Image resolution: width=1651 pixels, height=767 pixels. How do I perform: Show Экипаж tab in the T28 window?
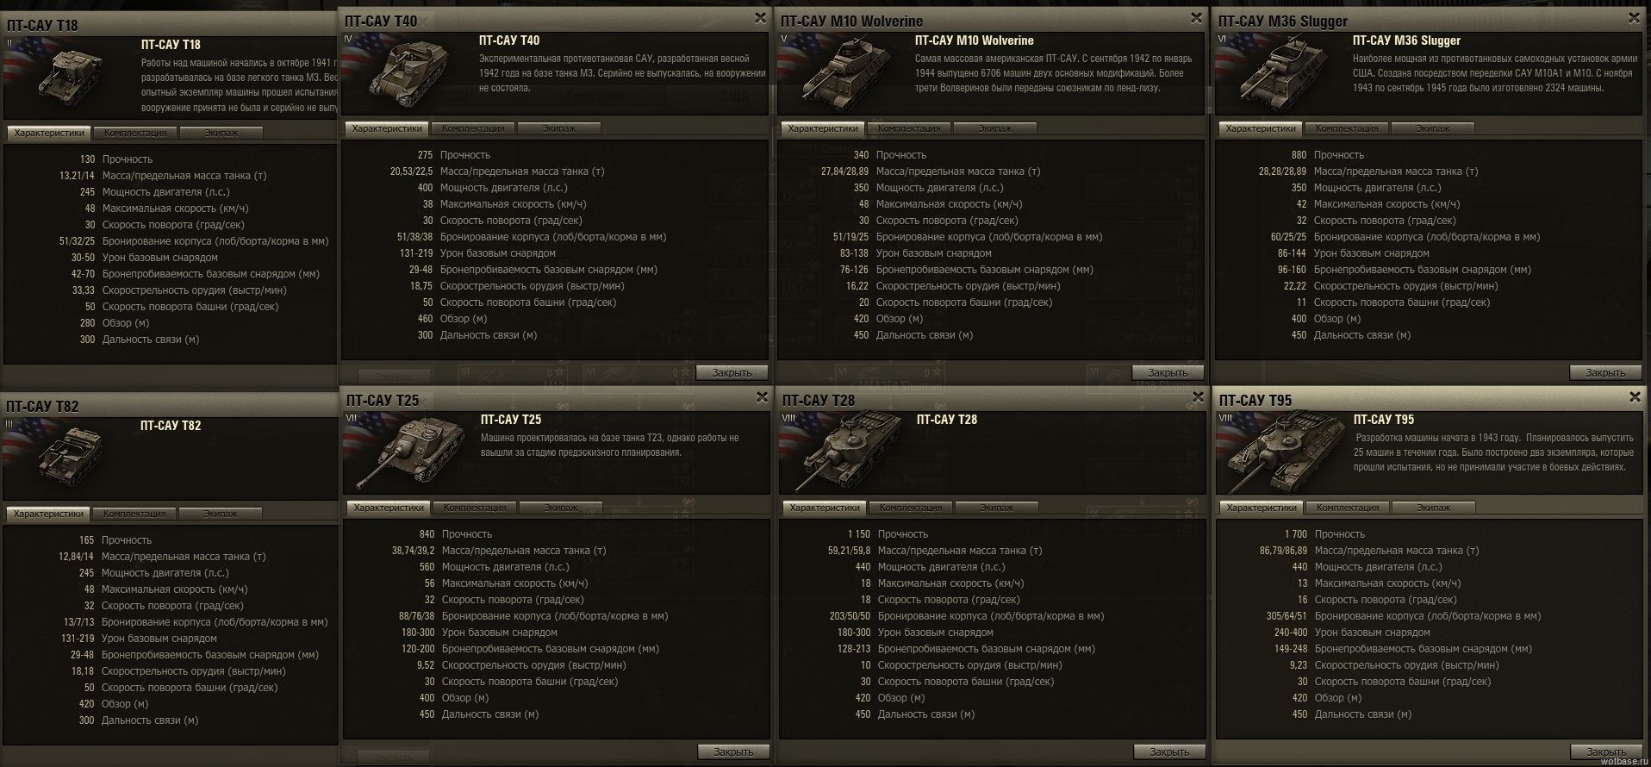[x=997, y=508]
